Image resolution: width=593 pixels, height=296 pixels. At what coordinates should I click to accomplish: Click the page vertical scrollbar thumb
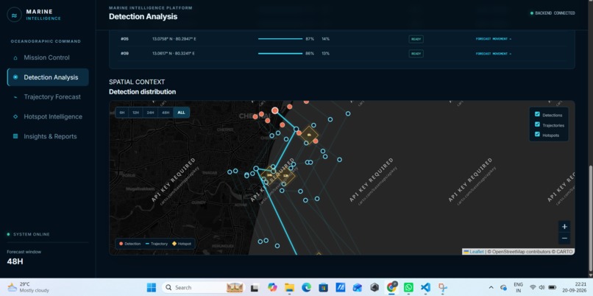click(x=590, y=218)
